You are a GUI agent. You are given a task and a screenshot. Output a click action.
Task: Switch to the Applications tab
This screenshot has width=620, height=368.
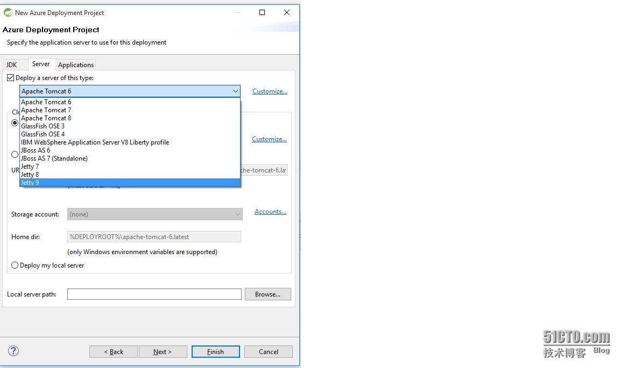(76, 65)
